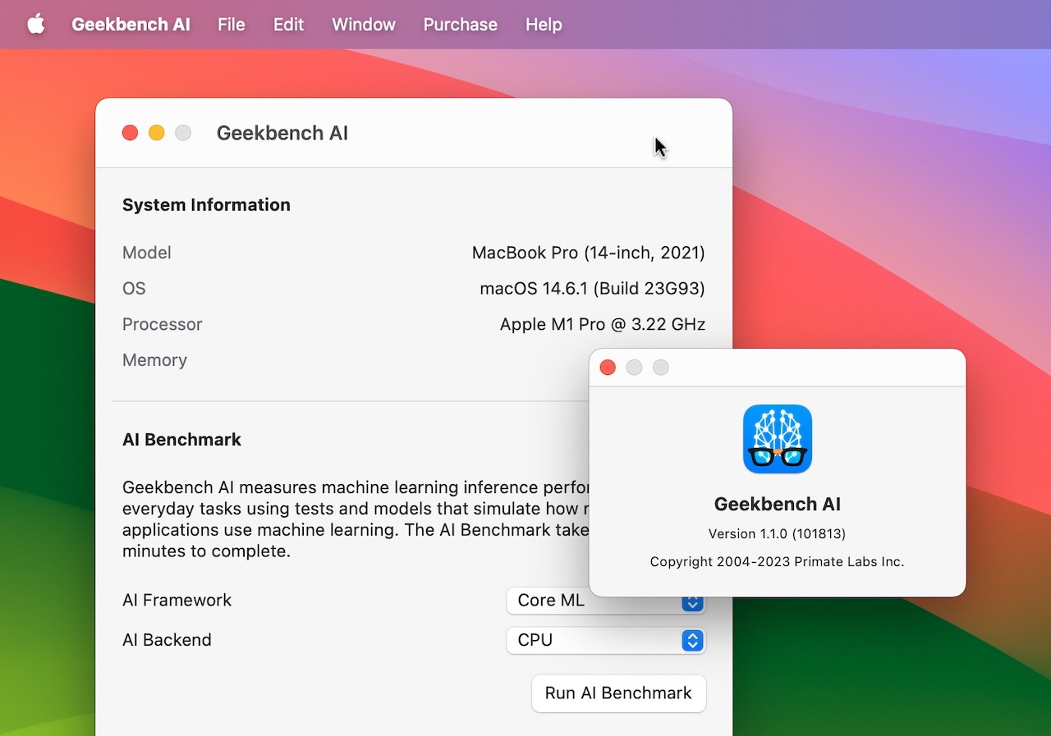Open the Window menu

[x=364, y=25]
